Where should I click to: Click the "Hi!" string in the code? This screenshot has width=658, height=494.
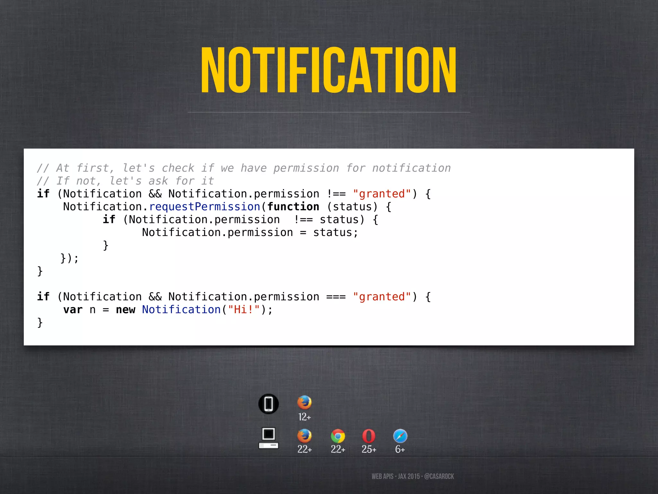point(244,309)
